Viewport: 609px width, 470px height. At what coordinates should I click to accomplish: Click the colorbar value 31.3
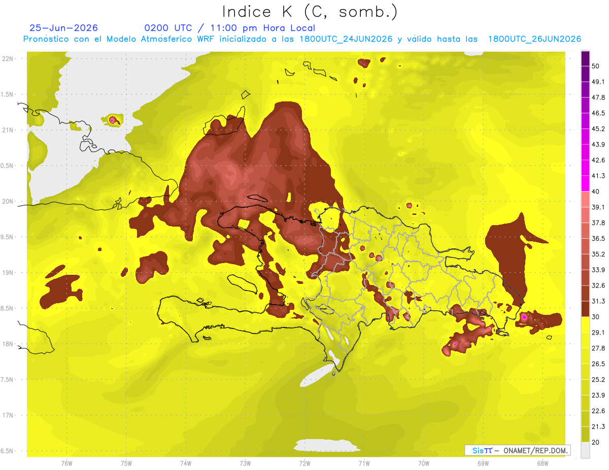click(x=598, y=301)
